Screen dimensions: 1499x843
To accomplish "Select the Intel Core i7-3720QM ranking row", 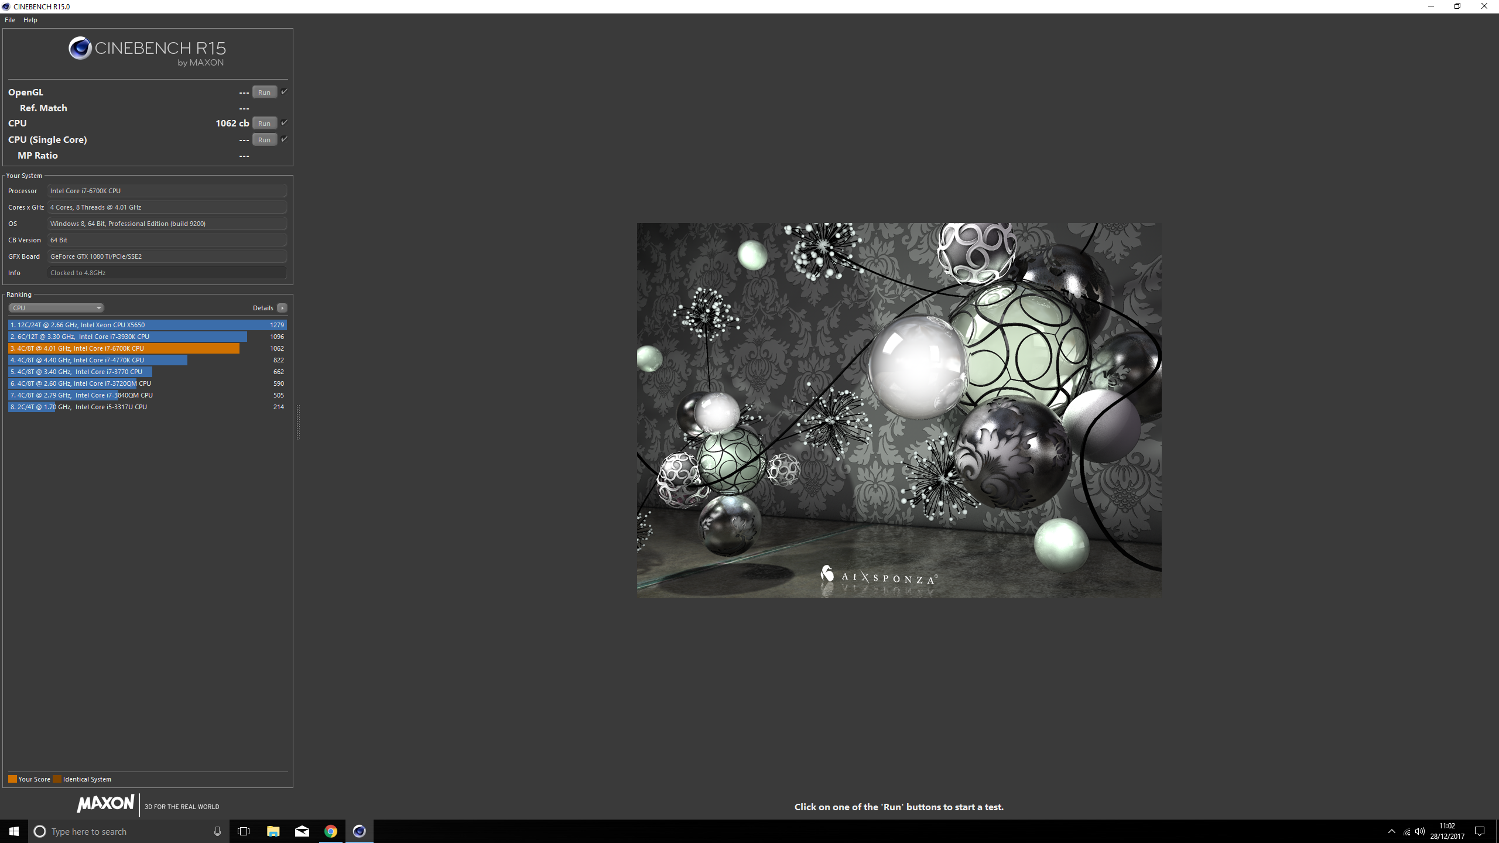I will 148,383.
